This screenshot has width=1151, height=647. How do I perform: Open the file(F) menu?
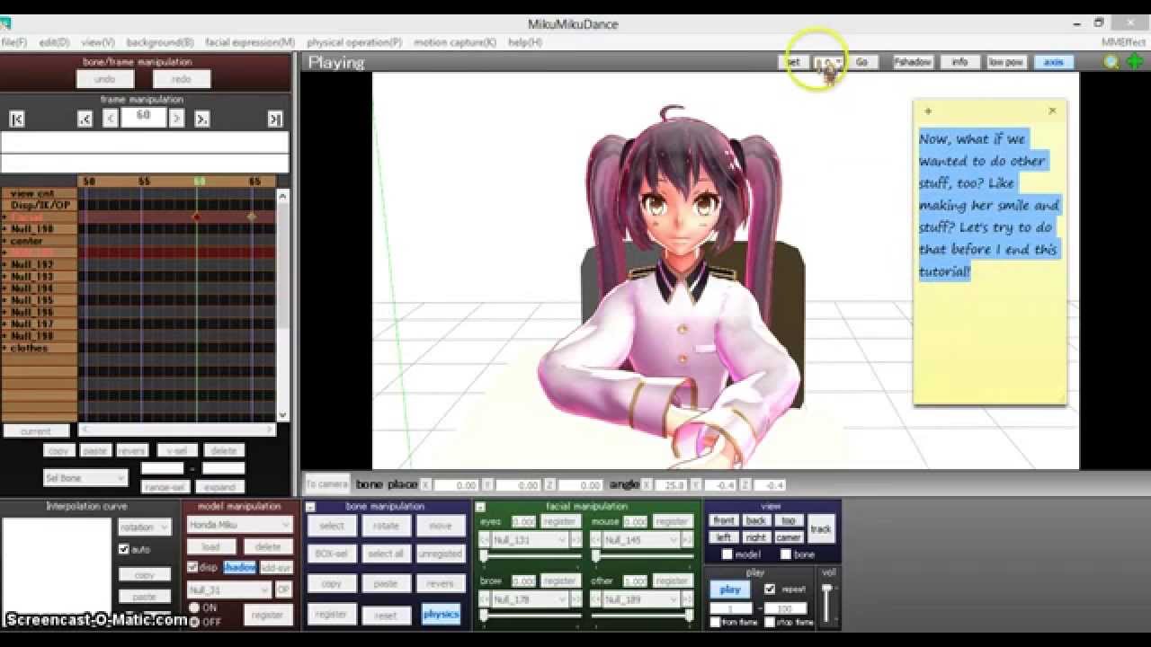point(13,42)
